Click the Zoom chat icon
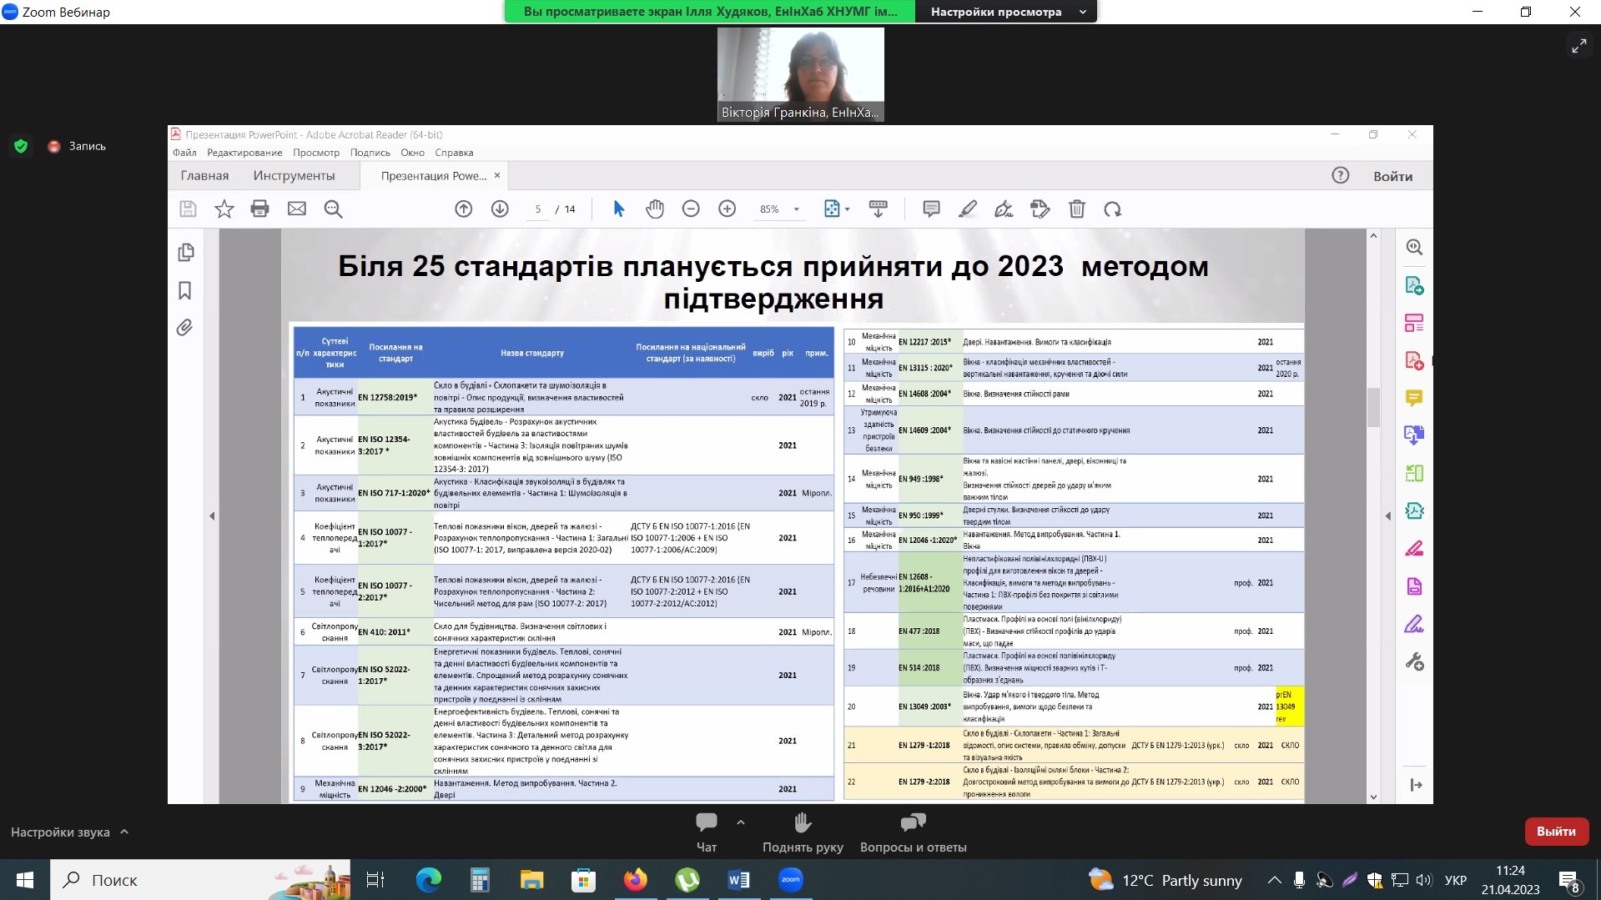The width and height of the screenshot is (1601, 900). [706, 823]
